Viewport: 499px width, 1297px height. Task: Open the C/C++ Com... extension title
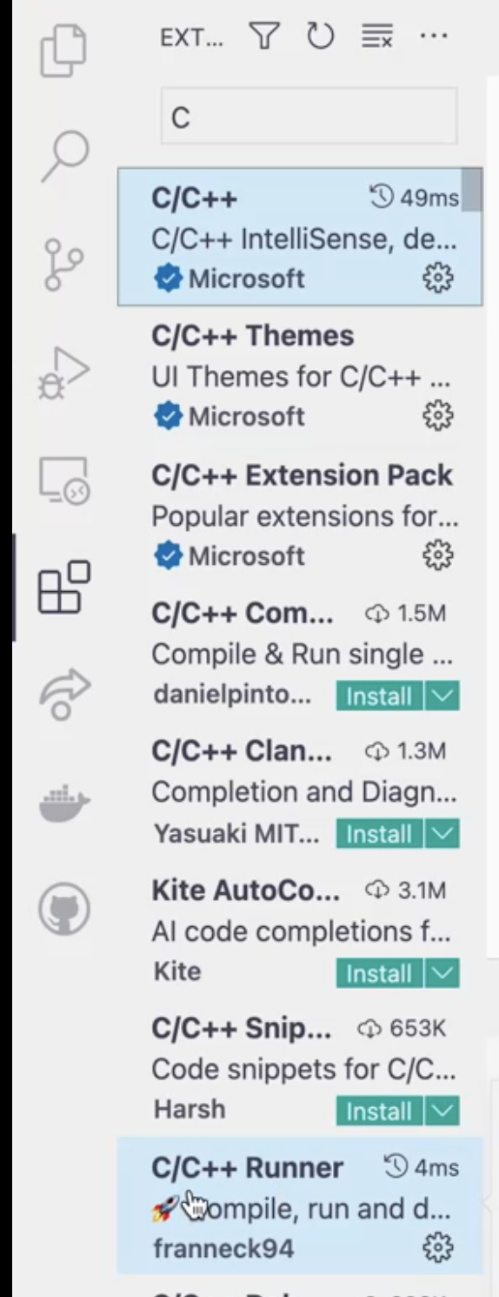click(242, 614)
